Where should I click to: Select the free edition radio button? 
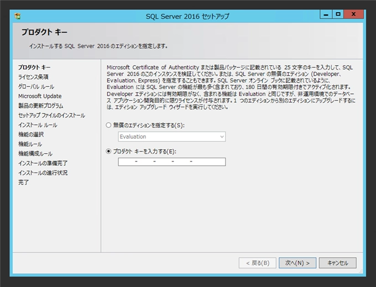(x=108, y=125)
